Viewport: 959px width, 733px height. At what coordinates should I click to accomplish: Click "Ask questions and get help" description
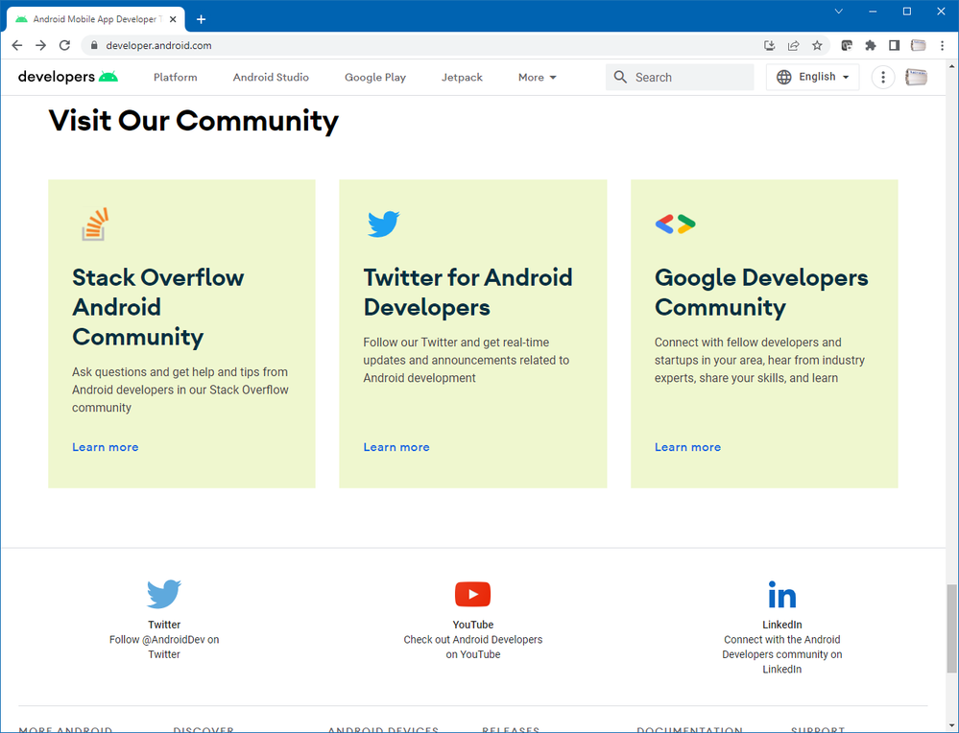click(x=180, y=390)
